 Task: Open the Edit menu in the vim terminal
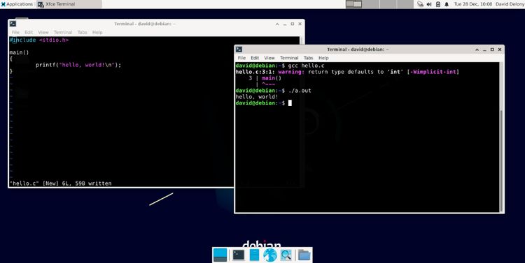(29, 32)
